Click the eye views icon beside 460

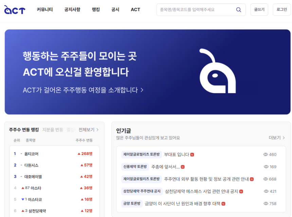pos(266,154)
